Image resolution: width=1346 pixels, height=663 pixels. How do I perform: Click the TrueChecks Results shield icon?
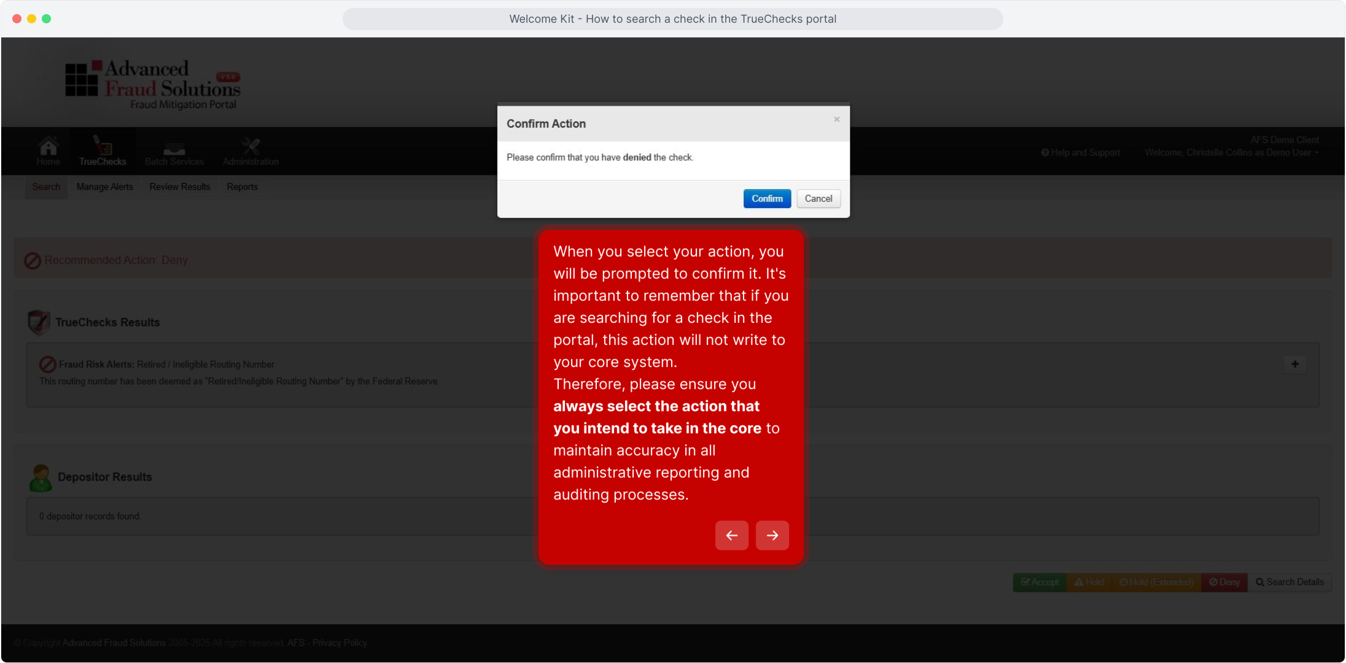(x=39, y=322)
